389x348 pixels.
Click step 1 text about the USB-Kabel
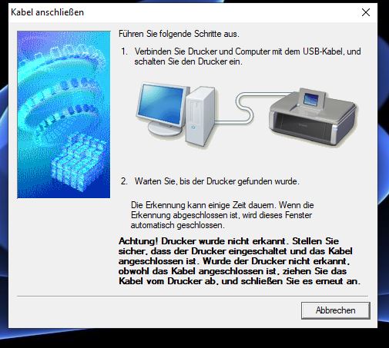coord(247,56)
